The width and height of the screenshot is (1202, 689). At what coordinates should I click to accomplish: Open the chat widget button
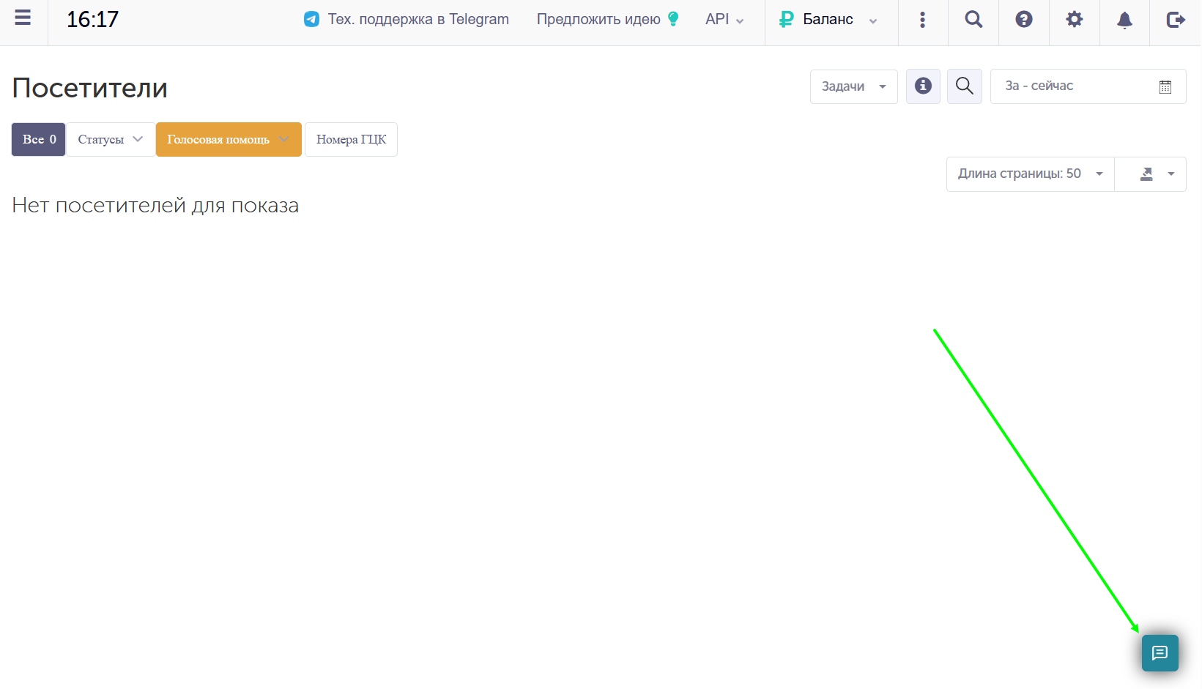[x=1160, y=653]
